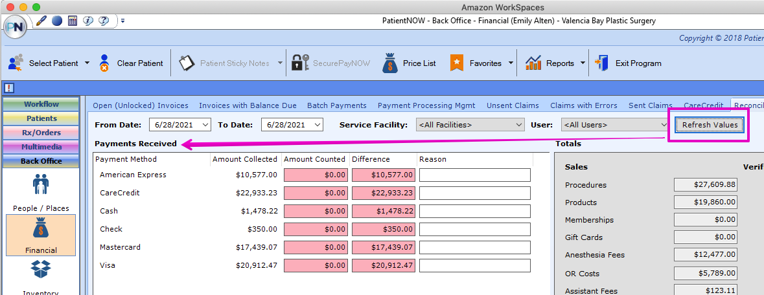Click the Favorites star ribbon icon
764x295 pixels.
pos(457,63)
